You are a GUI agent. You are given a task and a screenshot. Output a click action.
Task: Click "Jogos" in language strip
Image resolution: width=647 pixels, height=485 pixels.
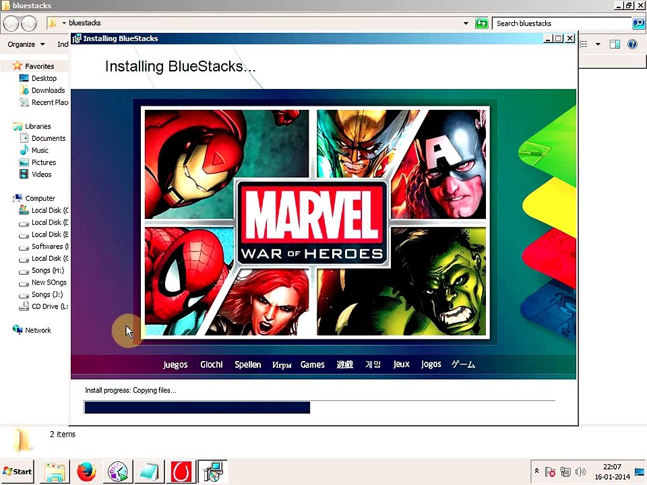coord(431,364)
